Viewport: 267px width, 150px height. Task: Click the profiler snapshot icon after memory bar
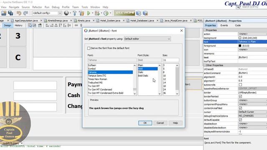pos(139,13)
